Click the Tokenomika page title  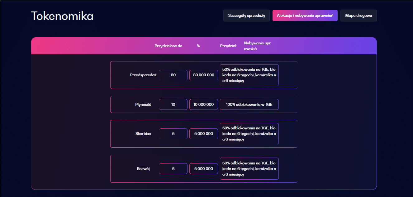pyautogui.click(x=62, y=16)
